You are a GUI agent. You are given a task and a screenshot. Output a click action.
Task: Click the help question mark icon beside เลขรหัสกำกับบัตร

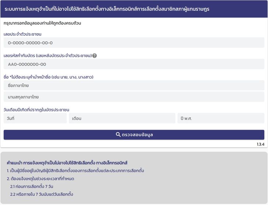[x=95, y=56]
